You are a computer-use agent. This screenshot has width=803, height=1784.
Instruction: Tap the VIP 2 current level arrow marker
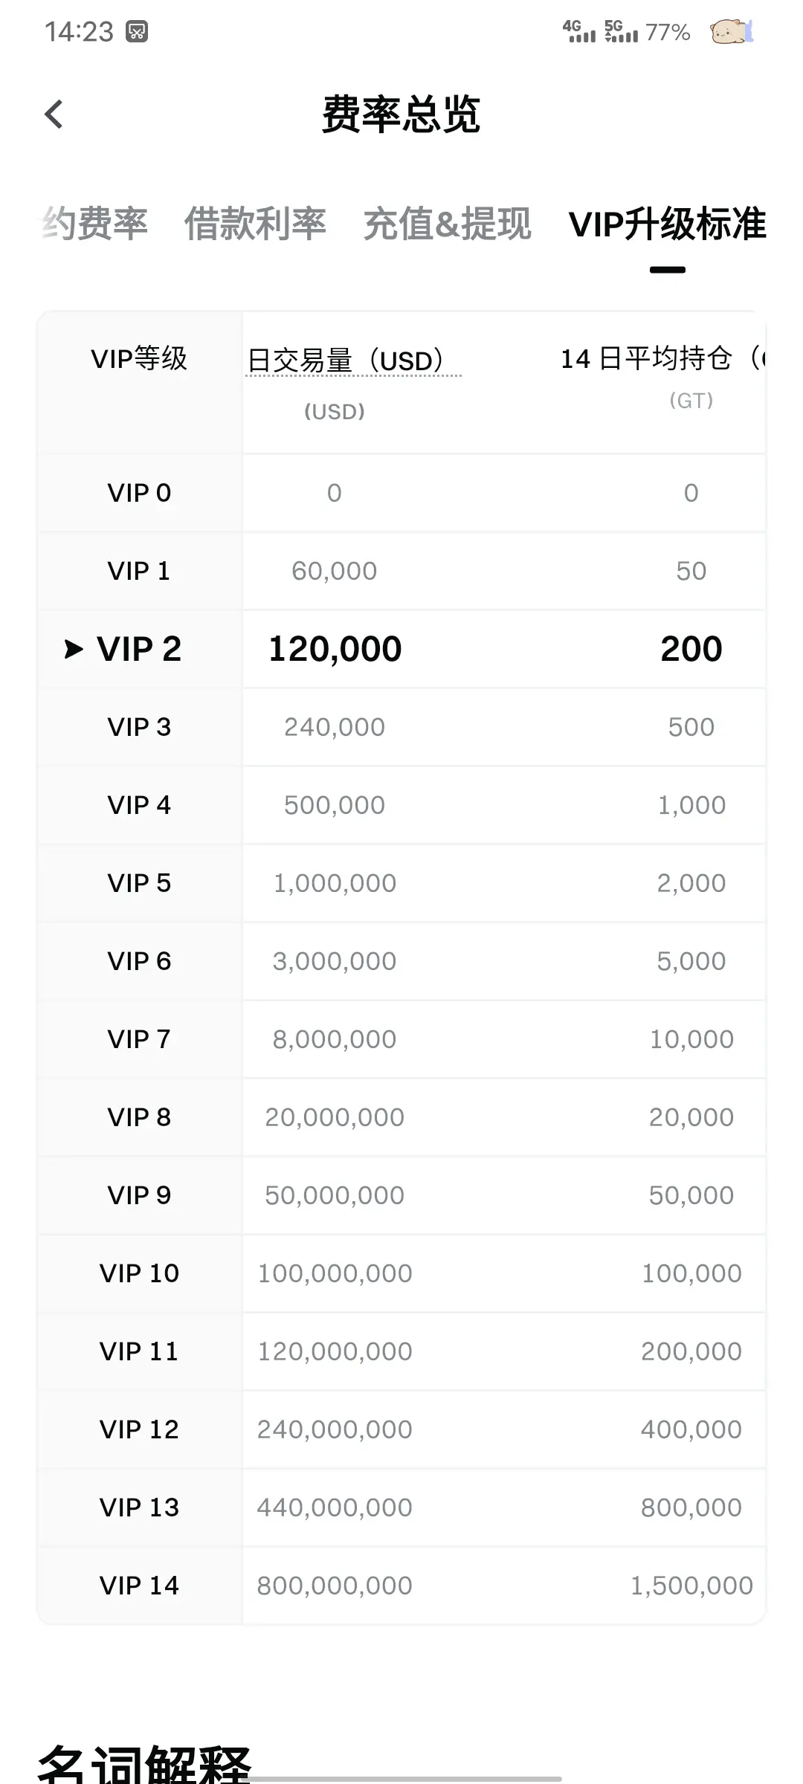(74, 649)
